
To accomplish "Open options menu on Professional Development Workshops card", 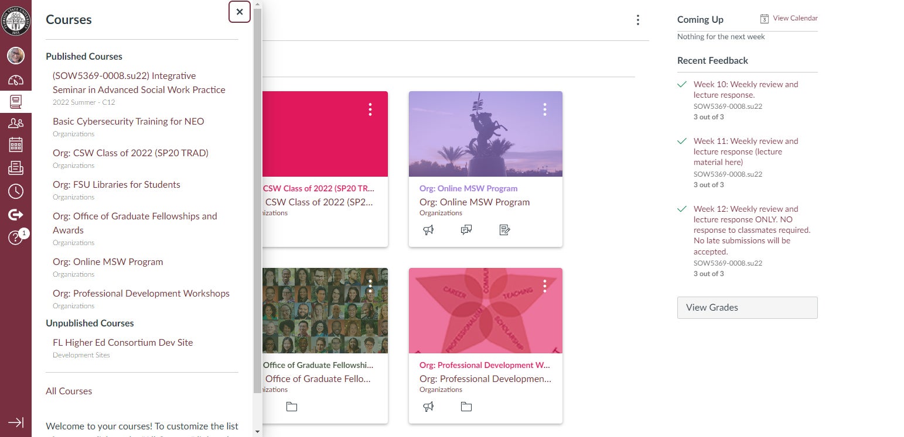I will 545,286.
